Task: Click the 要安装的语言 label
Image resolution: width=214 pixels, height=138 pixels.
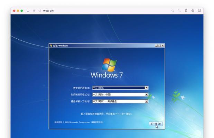Action: (x=82, y=88)
